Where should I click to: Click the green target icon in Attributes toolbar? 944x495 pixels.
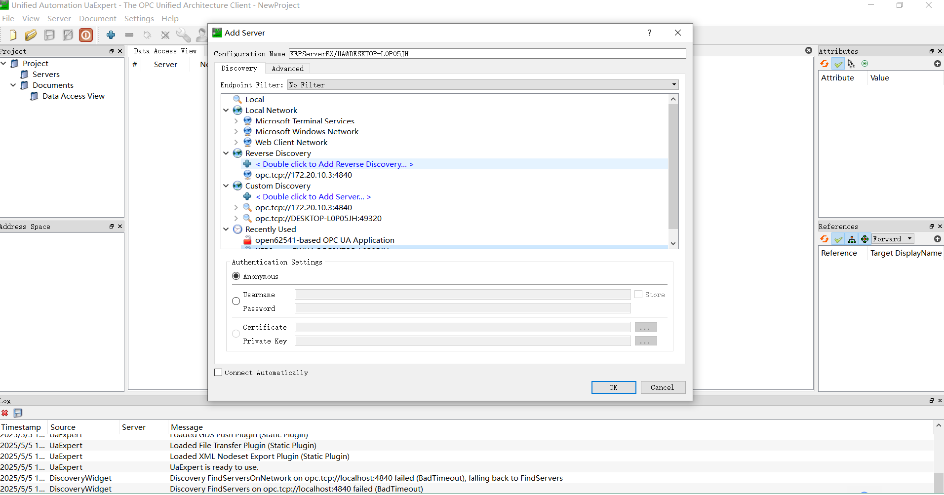coord(865,64)
